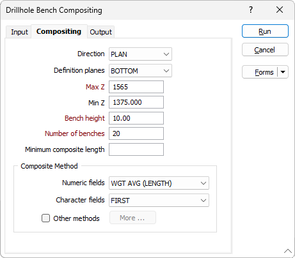
Task: Click the Bench height input box
Action: coord(136,118)
